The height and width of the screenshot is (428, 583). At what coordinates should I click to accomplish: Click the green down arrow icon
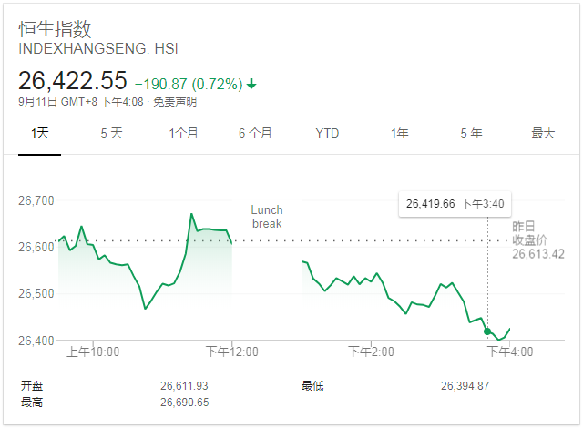251,84
